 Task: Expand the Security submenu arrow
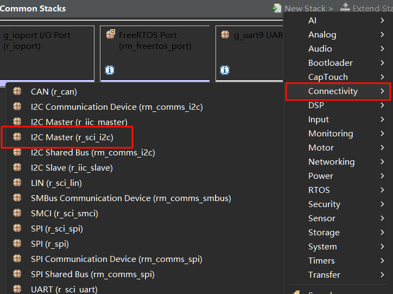(x=382, y=204)
